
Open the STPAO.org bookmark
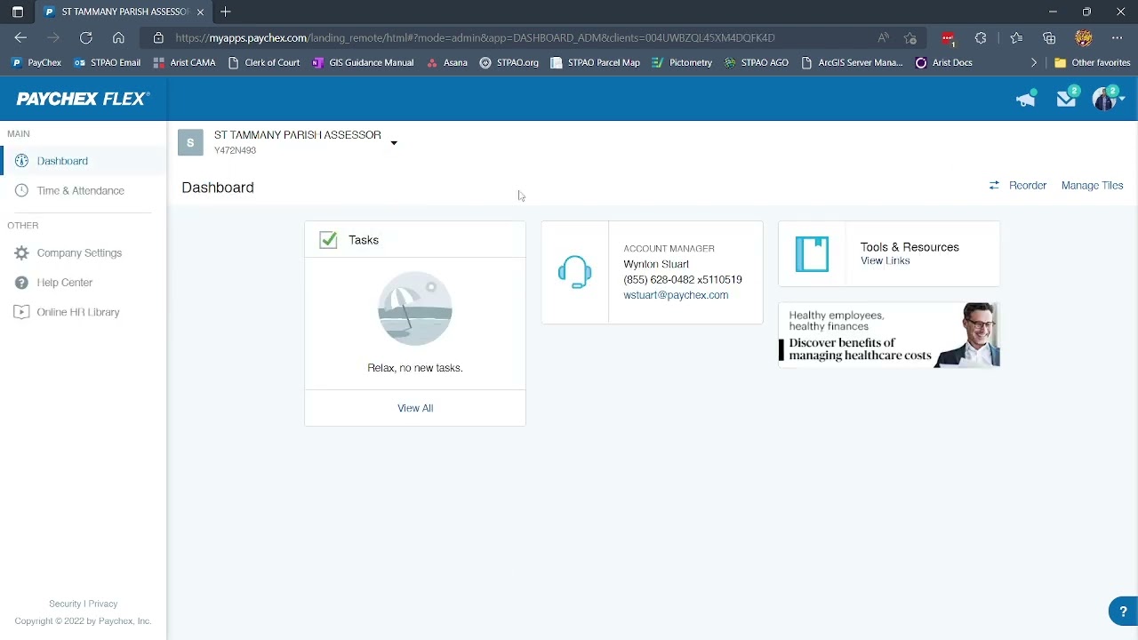509,62
